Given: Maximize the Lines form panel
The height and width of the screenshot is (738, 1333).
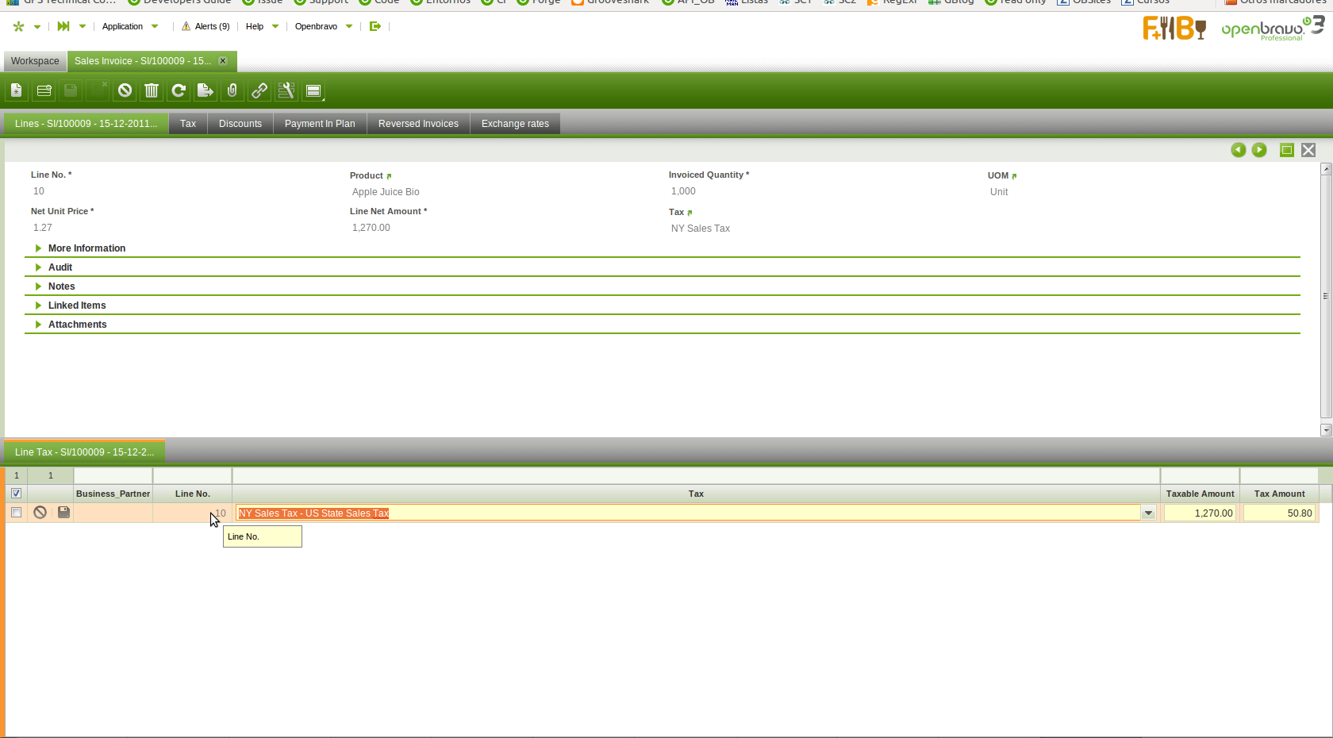Looking at the screenshot, I should tap(1287, 150).
